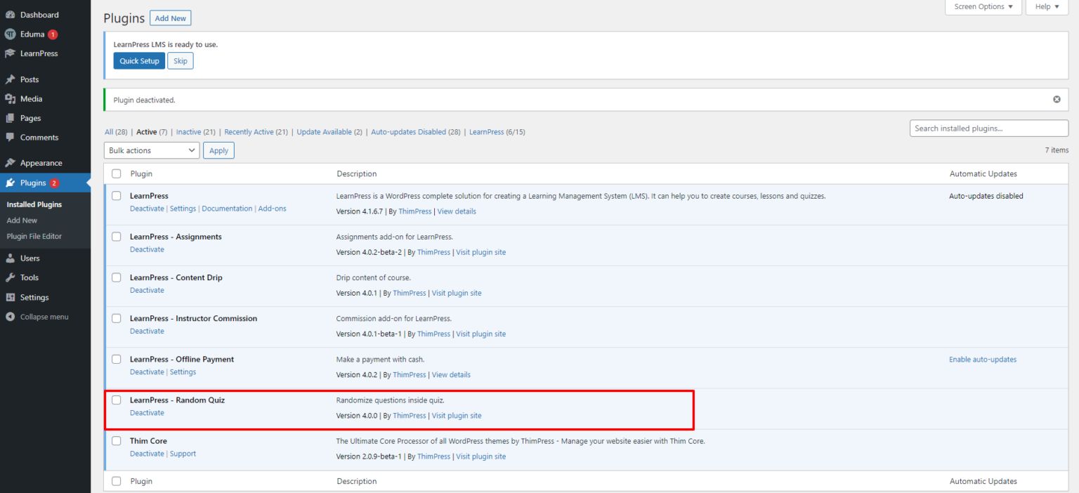Click the Search installed plugins field
Screen dimensions: 1079x493
(x=989, y=129)
